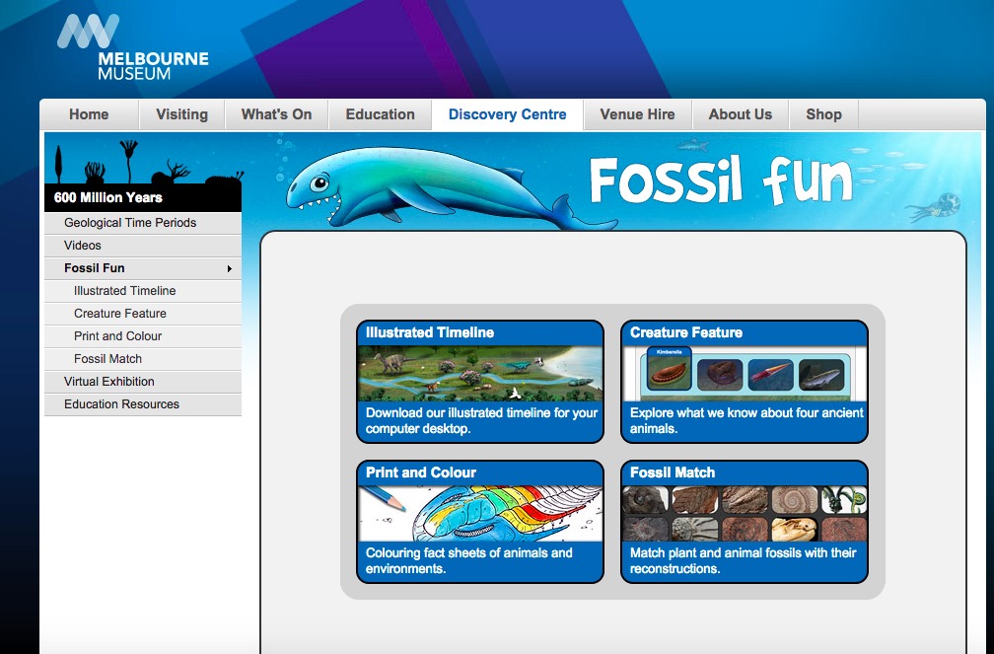Viewport: 994px width, 654px height.
Task: Click the Melbourne Museum logo
Action: 132,47
